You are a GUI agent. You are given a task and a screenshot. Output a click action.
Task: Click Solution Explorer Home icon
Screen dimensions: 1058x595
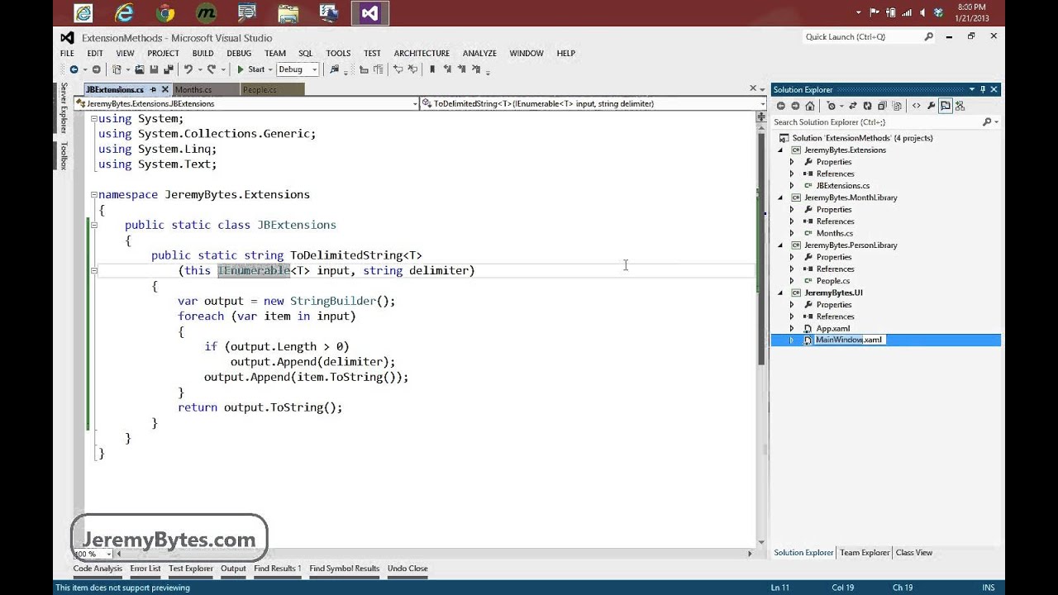pos(810,106)
